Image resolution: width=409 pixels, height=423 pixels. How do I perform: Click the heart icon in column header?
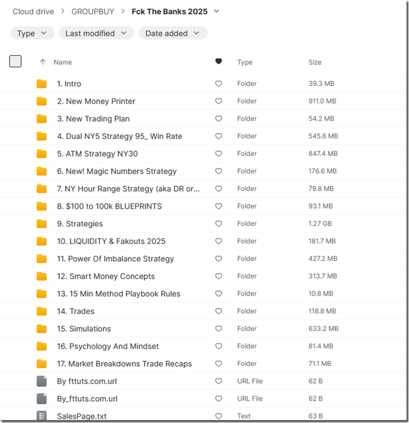click(218, 62)
